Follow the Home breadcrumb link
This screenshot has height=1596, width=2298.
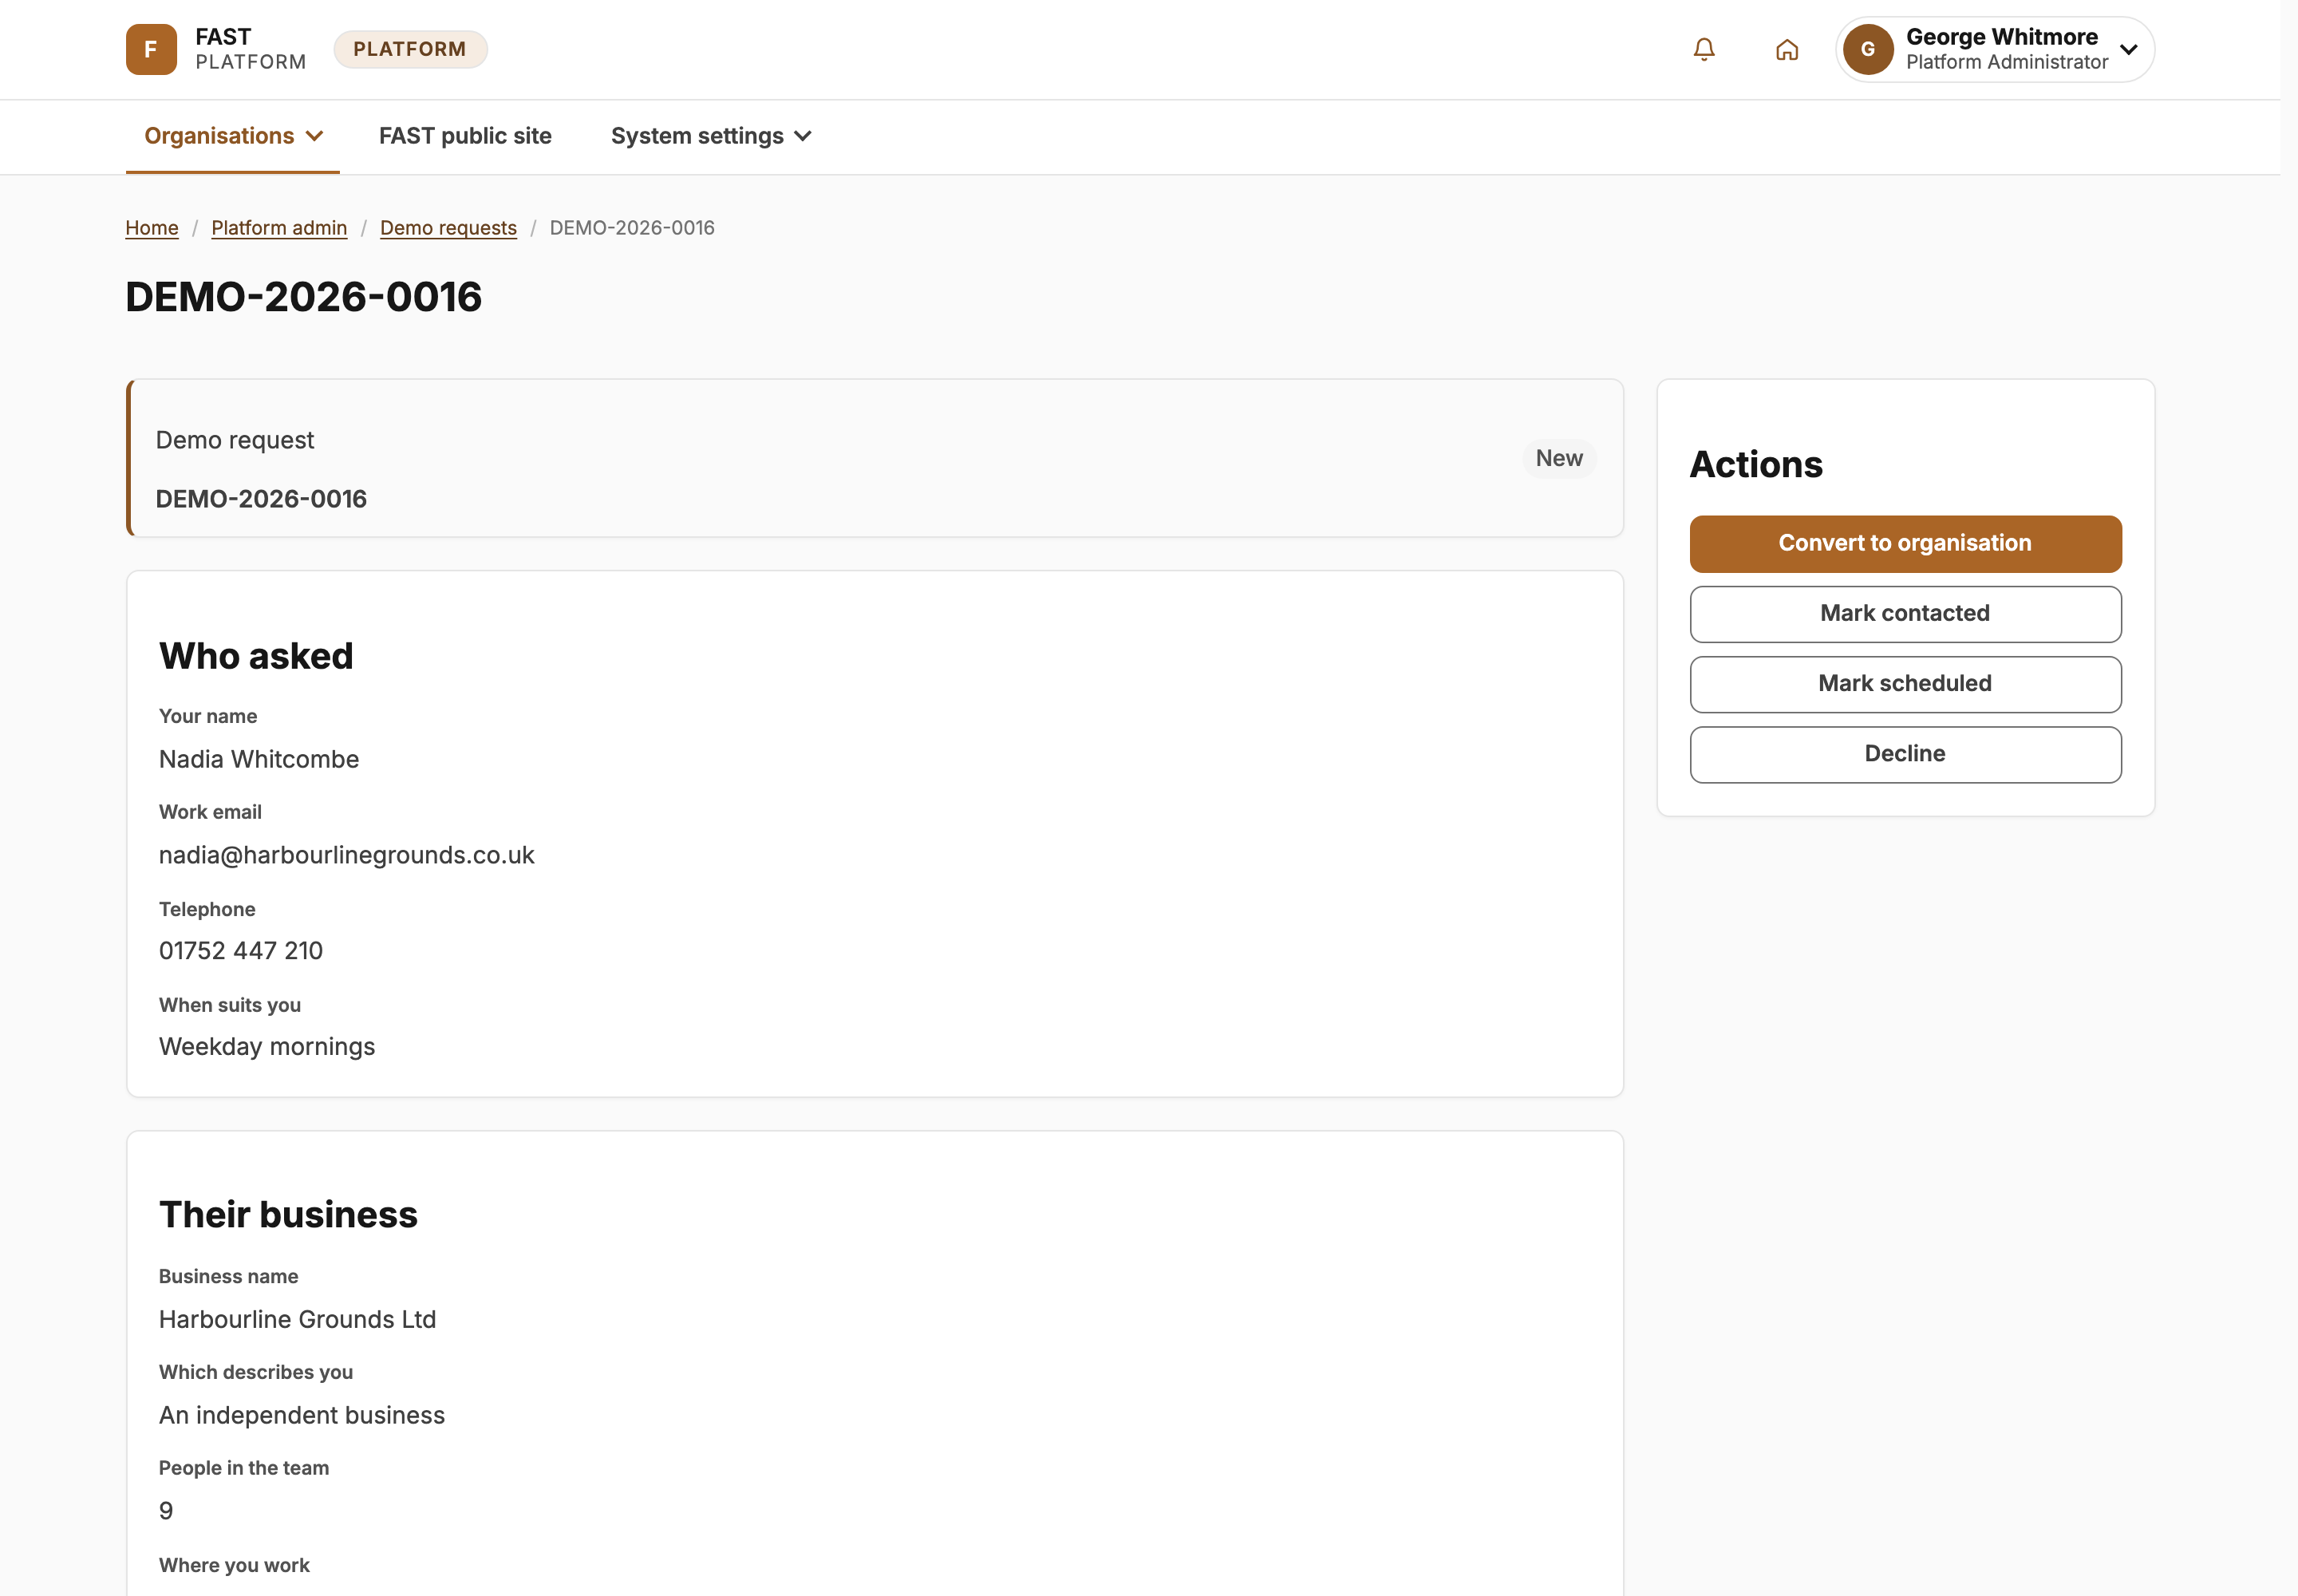click(152, 228)
